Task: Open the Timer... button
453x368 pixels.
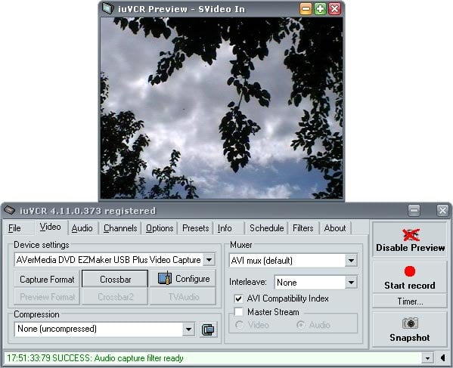Action: click(x=410, y=302)
